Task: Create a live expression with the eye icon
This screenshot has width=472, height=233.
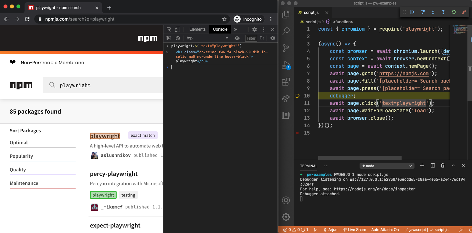Action: 237,38
